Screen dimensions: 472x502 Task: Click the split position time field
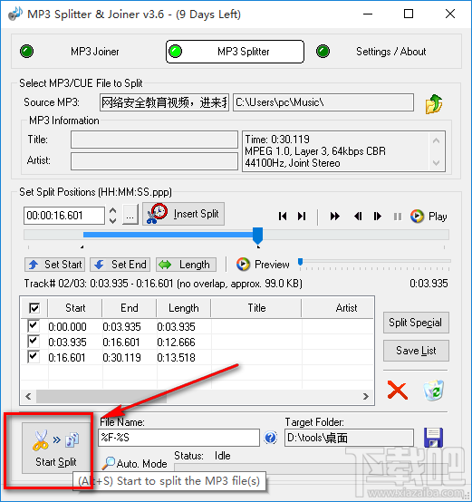64,215
